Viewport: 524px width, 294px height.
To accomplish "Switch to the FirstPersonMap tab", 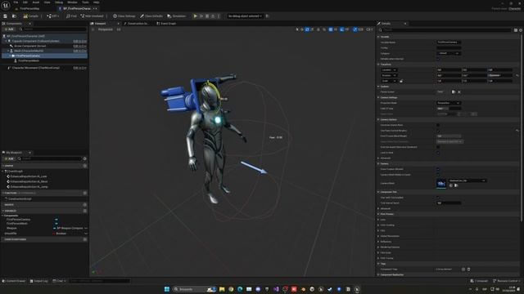I will 29,9.
